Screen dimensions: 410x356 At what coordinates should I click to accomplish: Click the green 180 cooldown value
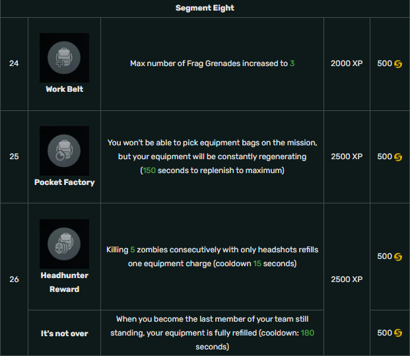pyautogui.click(x=307, y=333)
